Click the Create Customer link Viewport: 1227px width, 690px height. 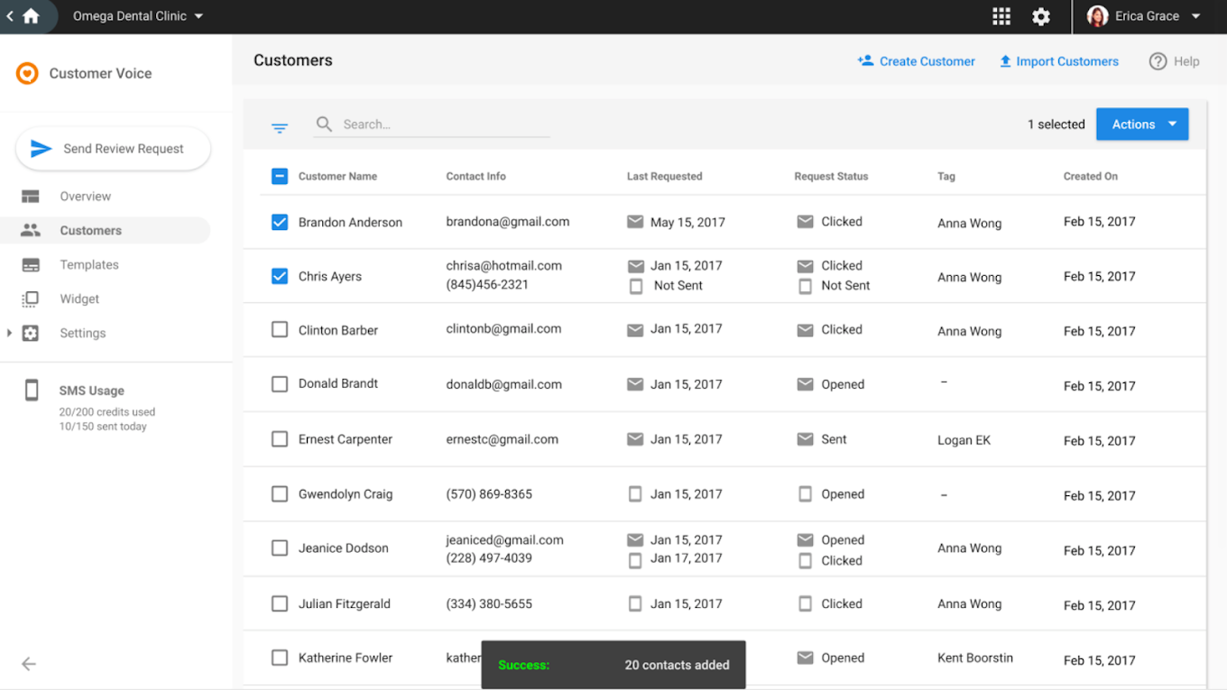pos(916,61)
